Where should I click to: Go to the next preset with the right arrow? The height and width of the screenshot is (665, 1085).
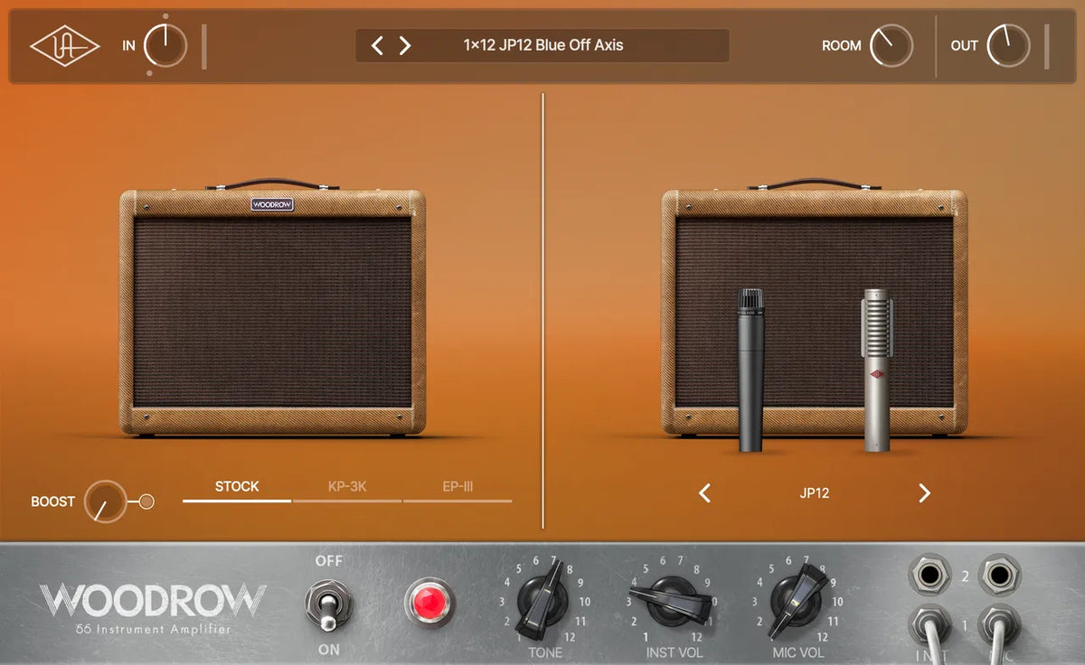404,44
